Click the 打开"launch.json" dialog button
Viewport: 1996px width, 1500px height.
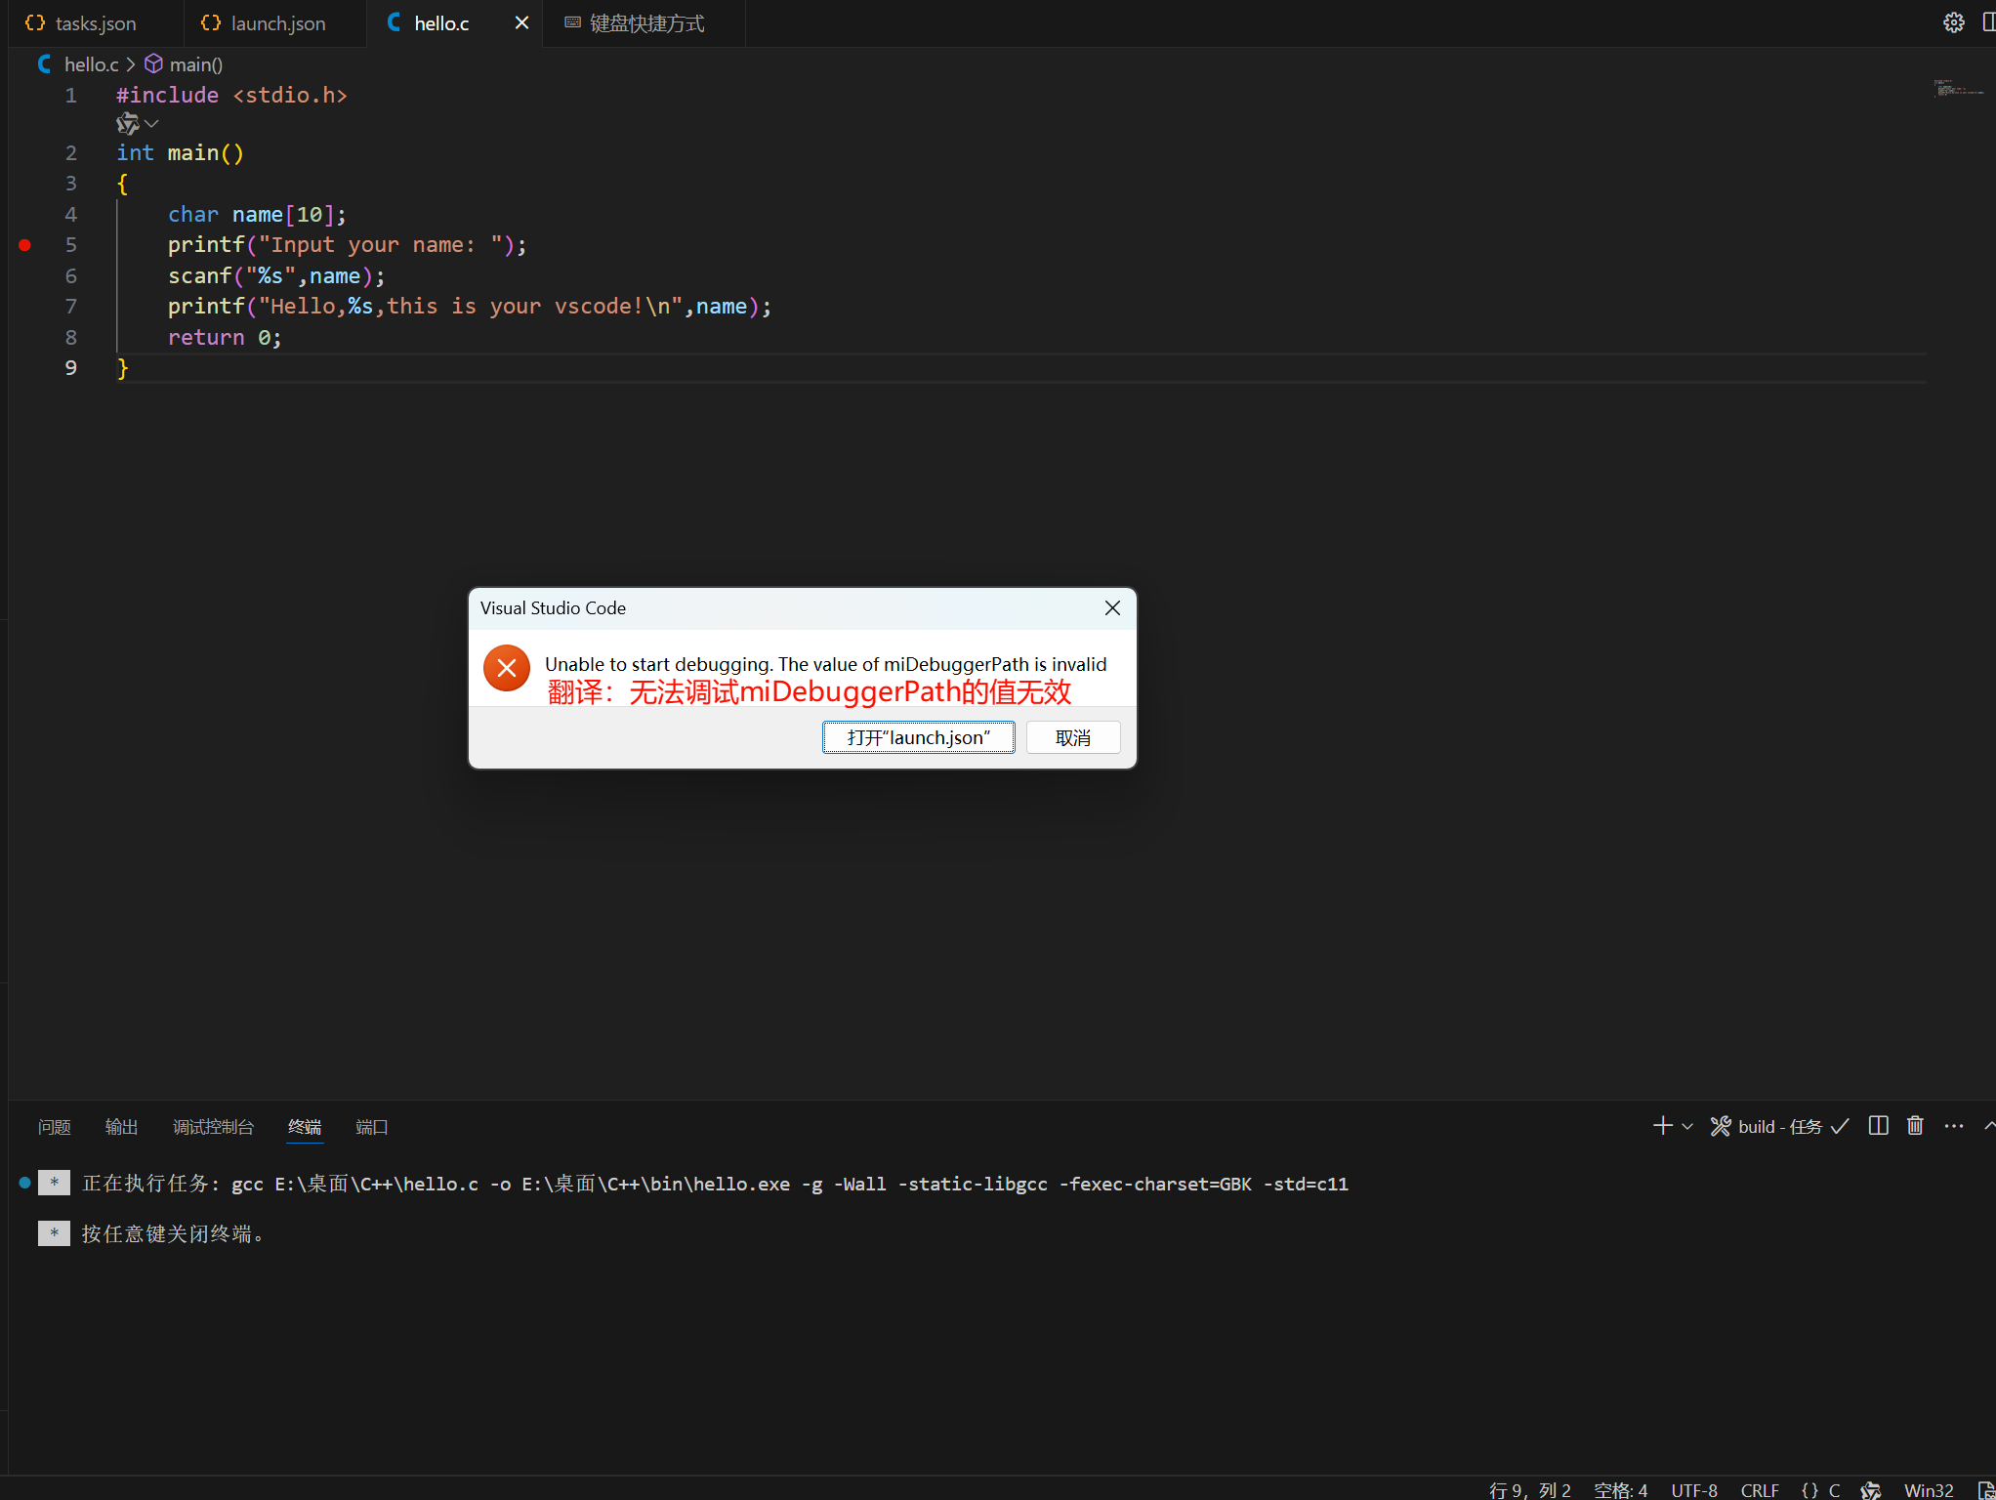pyautogui.click(x=918, y=737)
